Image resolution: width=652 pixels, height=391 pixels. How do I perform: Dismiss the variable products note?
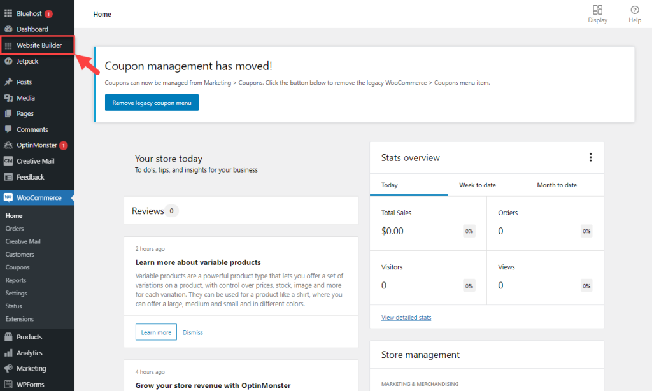click(193, 332)
